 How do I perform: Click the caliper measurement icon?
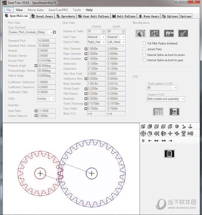169,33
